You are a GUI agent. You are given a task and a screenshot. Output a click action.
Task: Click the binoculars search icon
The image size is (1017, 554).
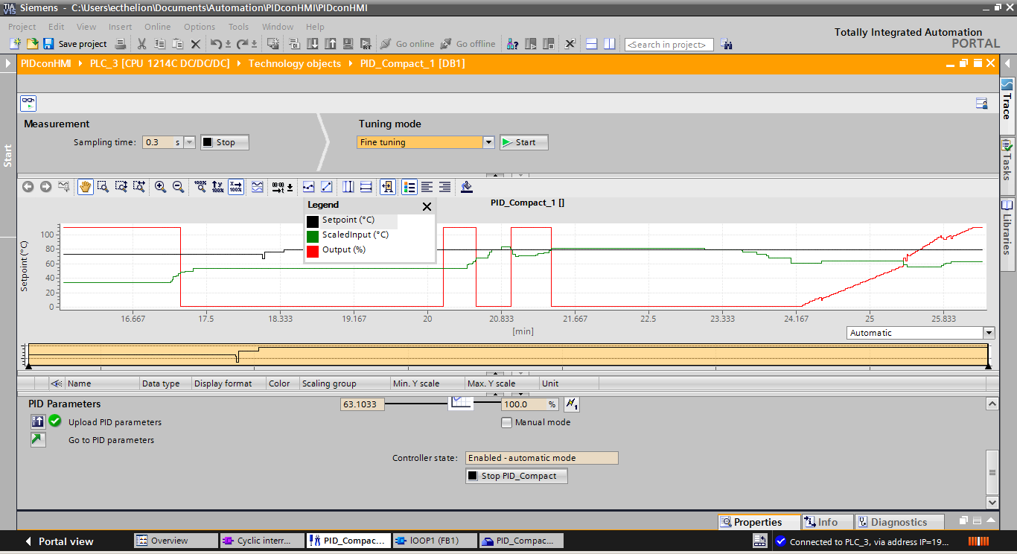click(x=727, y=45)
